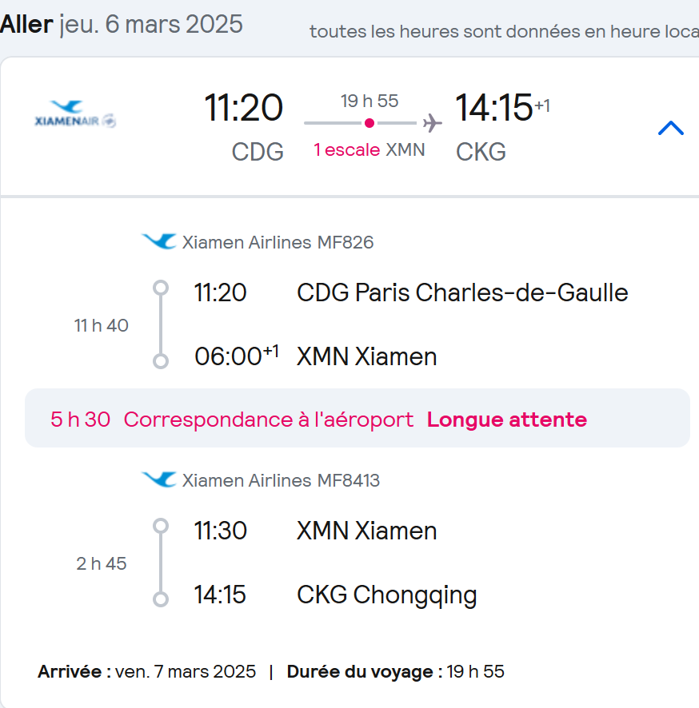699x708 pixels.
Task: Click the 5 h 30 Correspondance banner
Action: point(357,418)
